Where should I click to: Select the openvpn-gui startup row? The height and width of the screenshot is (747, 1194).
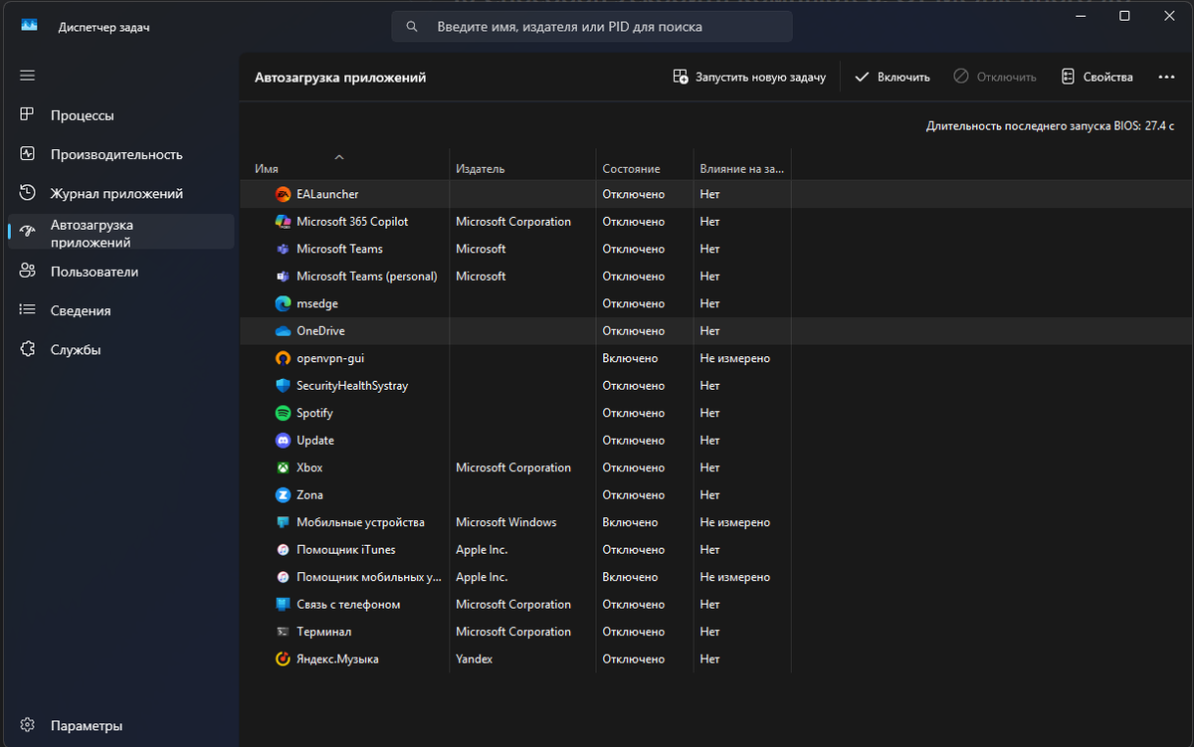pos(323,358)
